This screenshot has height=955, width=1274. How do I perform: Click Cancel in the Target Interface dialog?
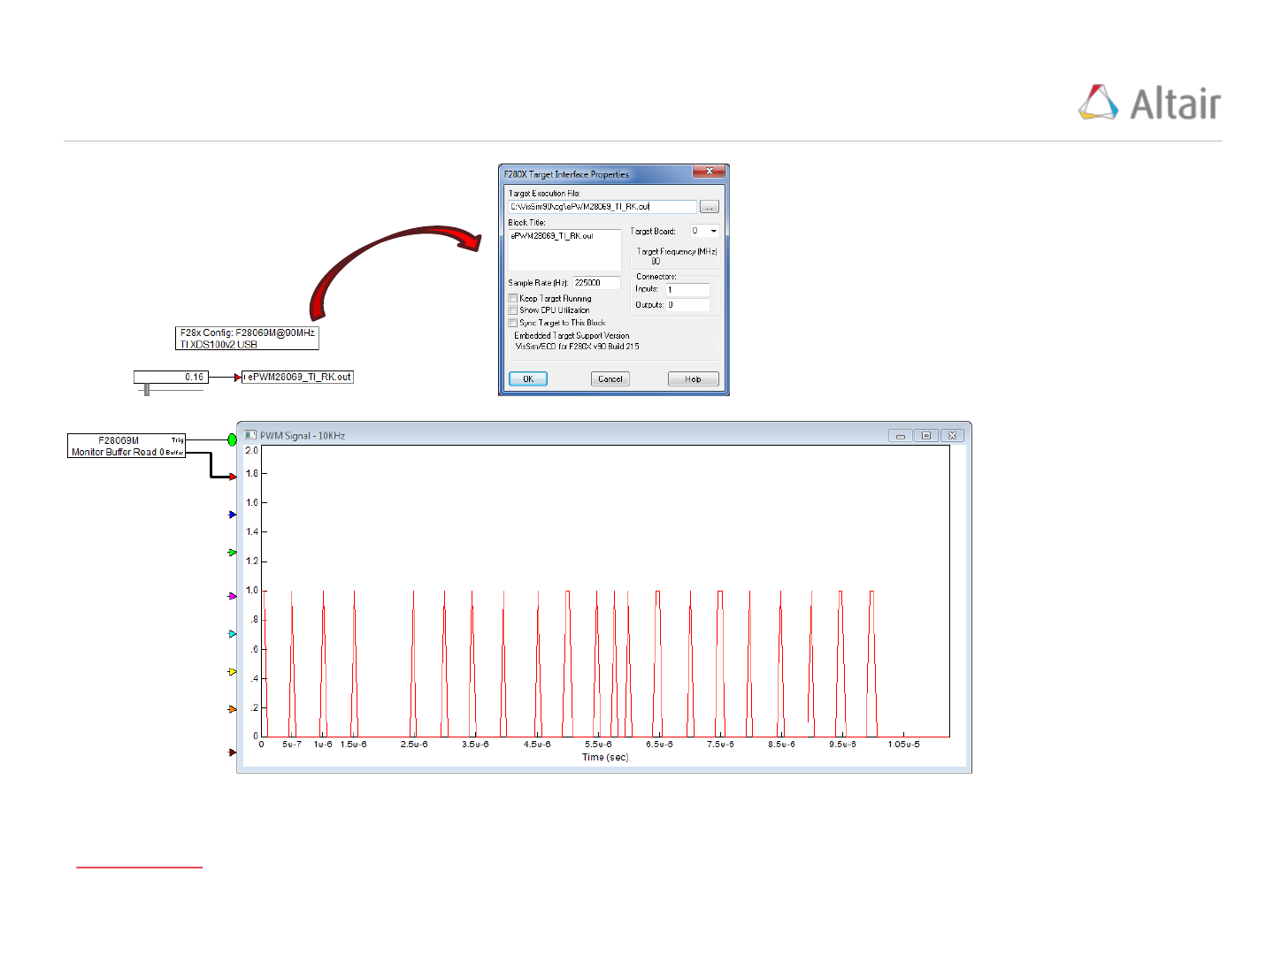610,378
